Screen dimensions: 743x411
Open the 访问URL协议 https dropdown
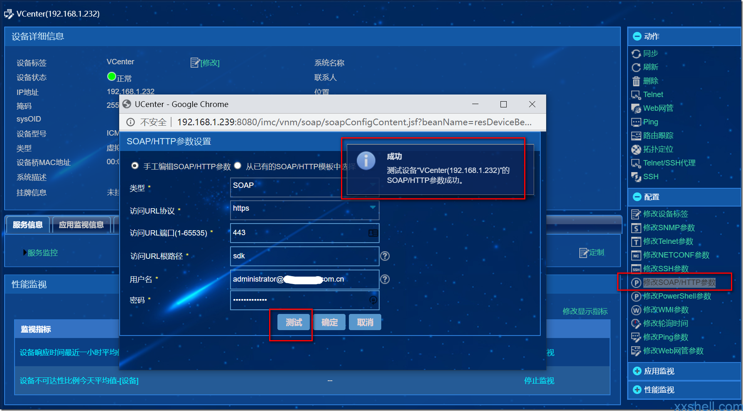304,210
